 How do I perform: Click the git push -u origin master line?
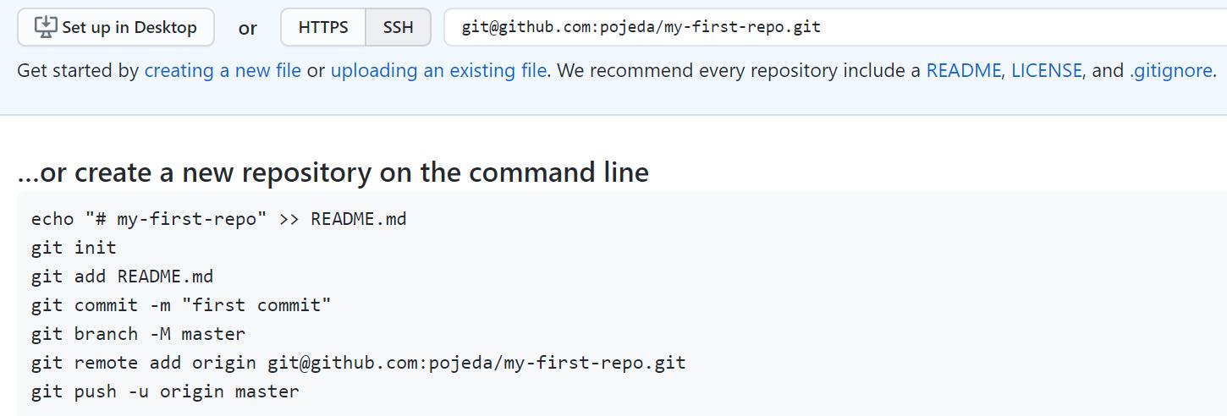[x=165, y=391]
